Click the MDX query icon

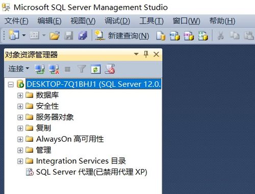pyautogui.click(x=174, y=36)
